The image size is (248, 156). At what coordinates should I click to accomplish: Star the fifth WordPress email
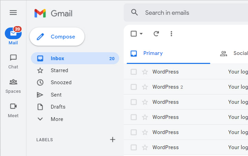pyautogui.click(x=145, y=132)
